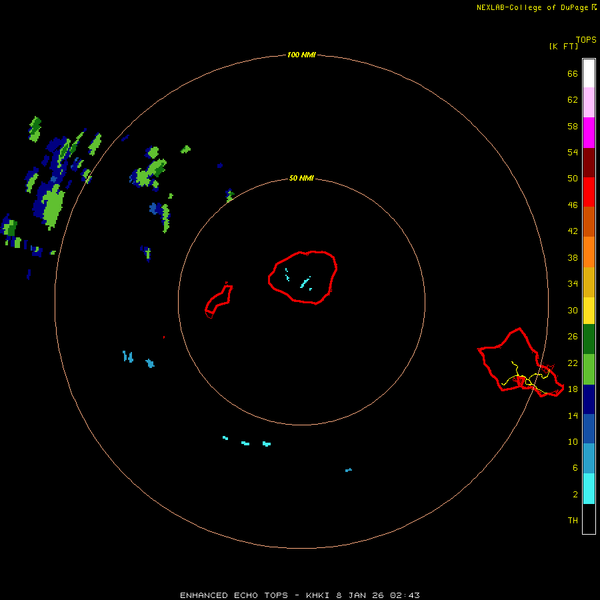Select the navy 18 kft legend swatch
Screen dimensions: 600x600
[589, 399]
